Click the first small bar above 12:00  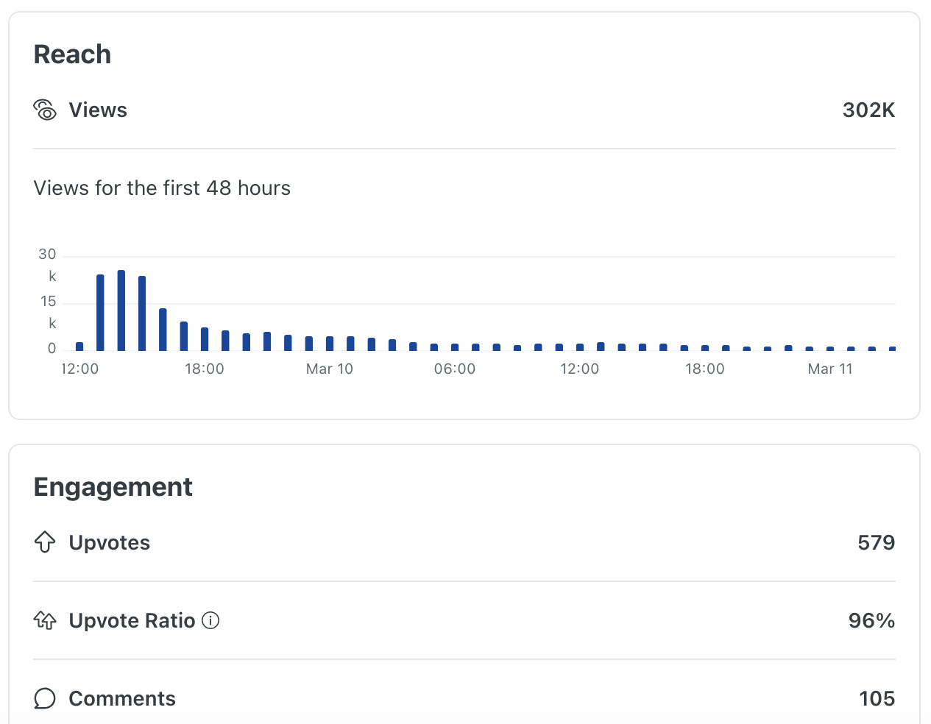[x=79, y=347]
